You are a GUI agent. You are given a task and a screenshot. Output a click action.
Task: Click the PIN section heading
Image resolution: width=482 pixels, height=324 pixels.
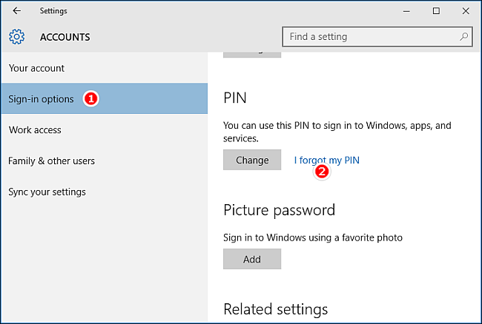(235, 98)
